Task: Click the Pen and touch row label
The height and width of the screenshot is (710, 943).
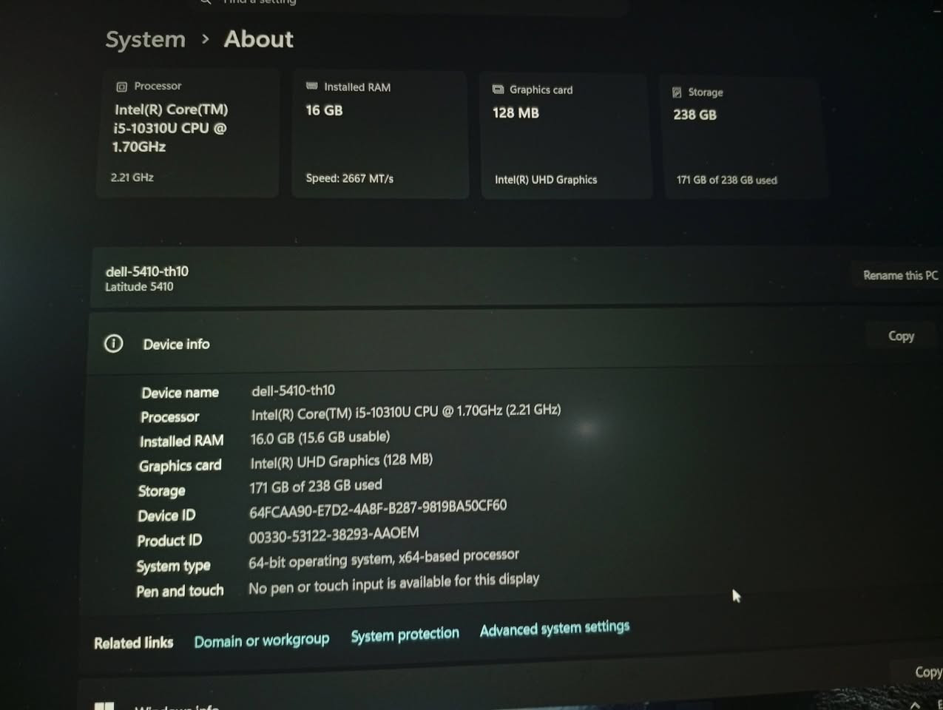Action: pyautogui.click(x=180, y=591)
